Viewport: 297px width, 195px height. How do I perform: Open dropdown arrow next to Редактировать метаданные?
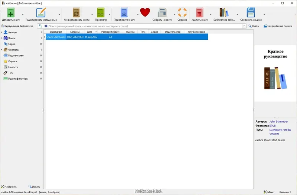click(x=59, y=14)
